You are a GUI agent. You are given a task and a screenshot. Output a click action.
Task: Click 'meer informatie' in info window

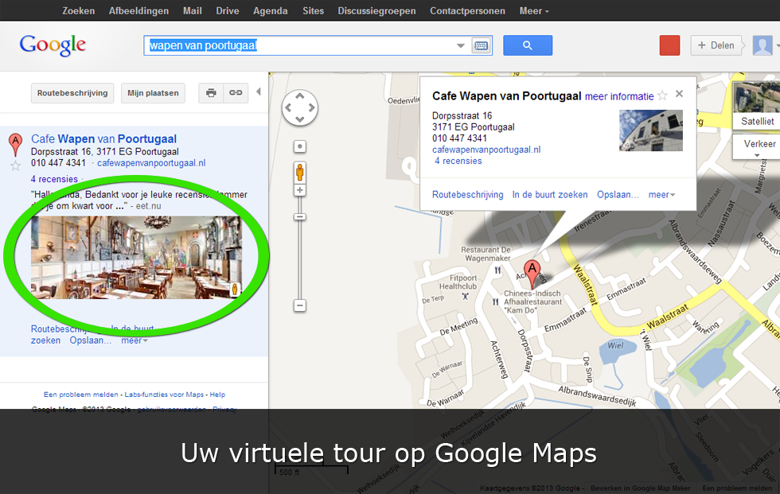[619, 96]
